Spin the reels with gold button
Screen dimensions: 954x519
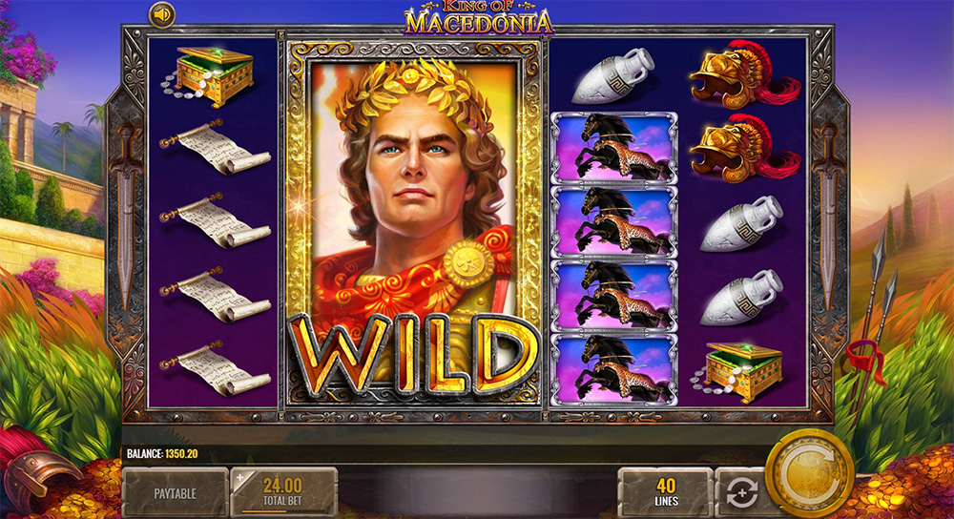809,473
